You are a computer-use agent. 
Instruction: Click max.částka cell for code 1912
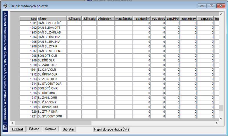tap(124, 74)
